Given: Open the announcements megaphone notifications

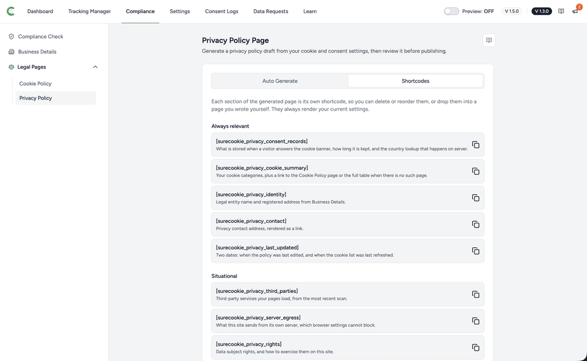Looking at the screenshot, I should [575, 11].
